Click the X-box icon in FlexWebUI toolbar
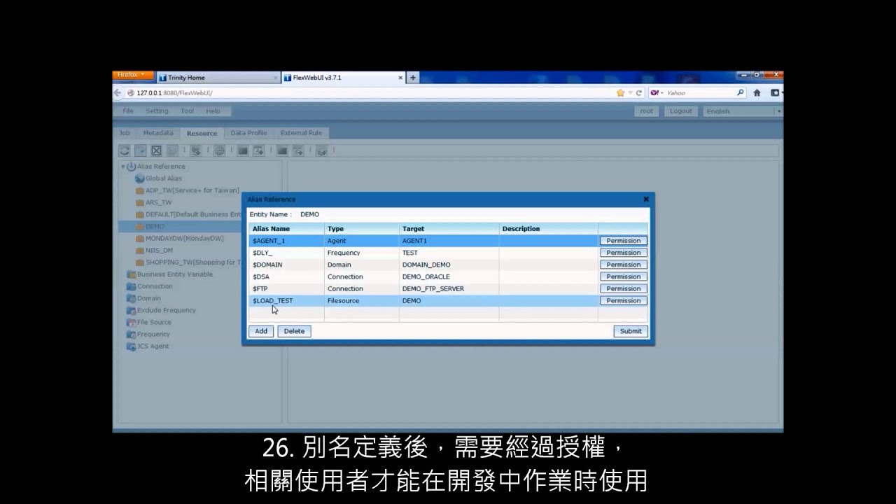This screenshot has height=504, width=896. click(x=156, y=150)
